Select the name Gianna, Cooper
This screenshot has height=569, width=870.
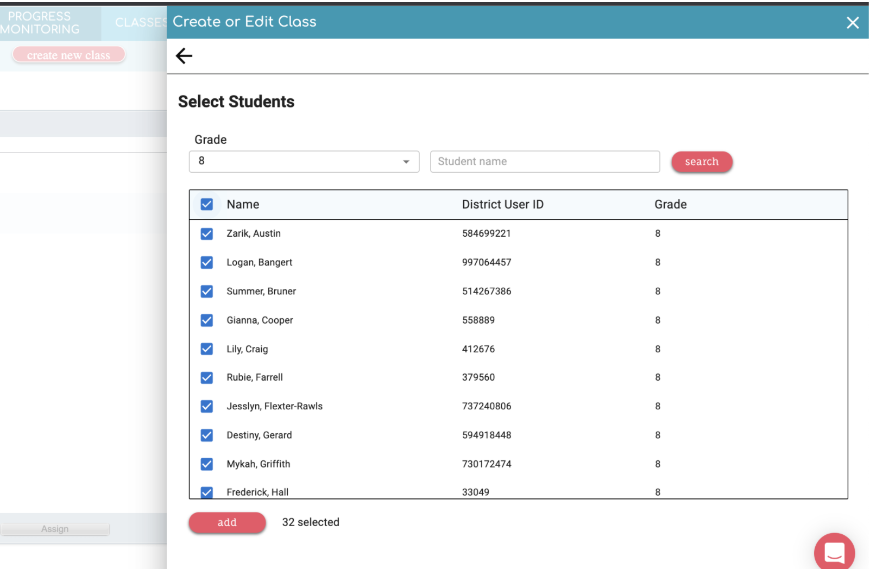click(x=260, y=320)
